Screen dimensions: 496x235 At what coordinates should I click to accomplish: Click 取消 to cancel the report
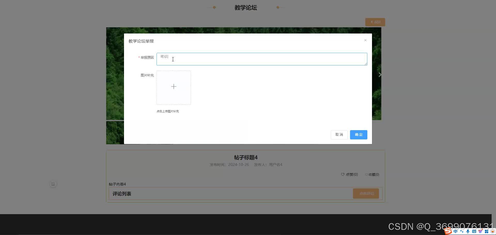[339, 135]
